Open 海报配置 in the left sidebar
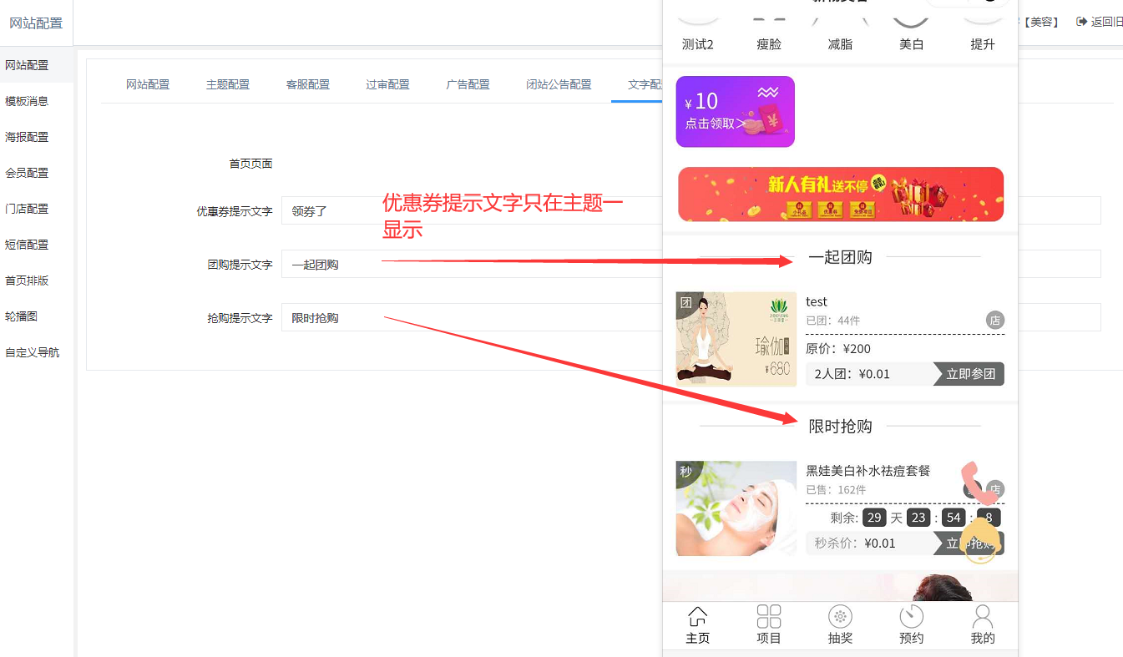This screenshot has width=1123, height=657. 37,137
